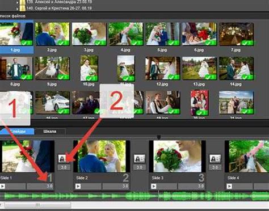This screenshot has height=211, width=269.
Task: Select file thumbnail 2.jpg
Action: 52,34
